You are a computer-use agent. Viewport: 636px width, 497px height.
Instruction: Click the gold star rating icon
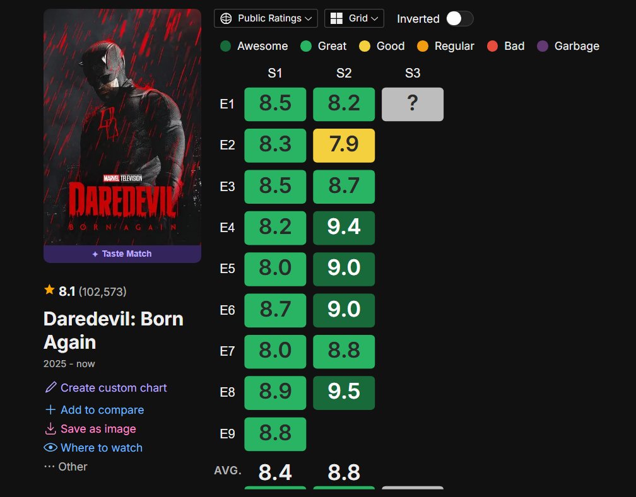click(49, 289)
